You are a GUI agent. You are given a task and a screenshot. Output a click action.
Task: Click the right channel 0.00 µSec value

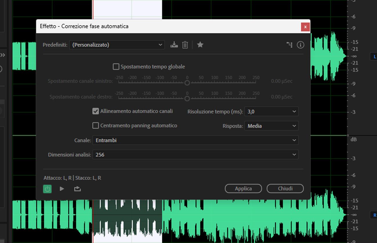(282, 97)
